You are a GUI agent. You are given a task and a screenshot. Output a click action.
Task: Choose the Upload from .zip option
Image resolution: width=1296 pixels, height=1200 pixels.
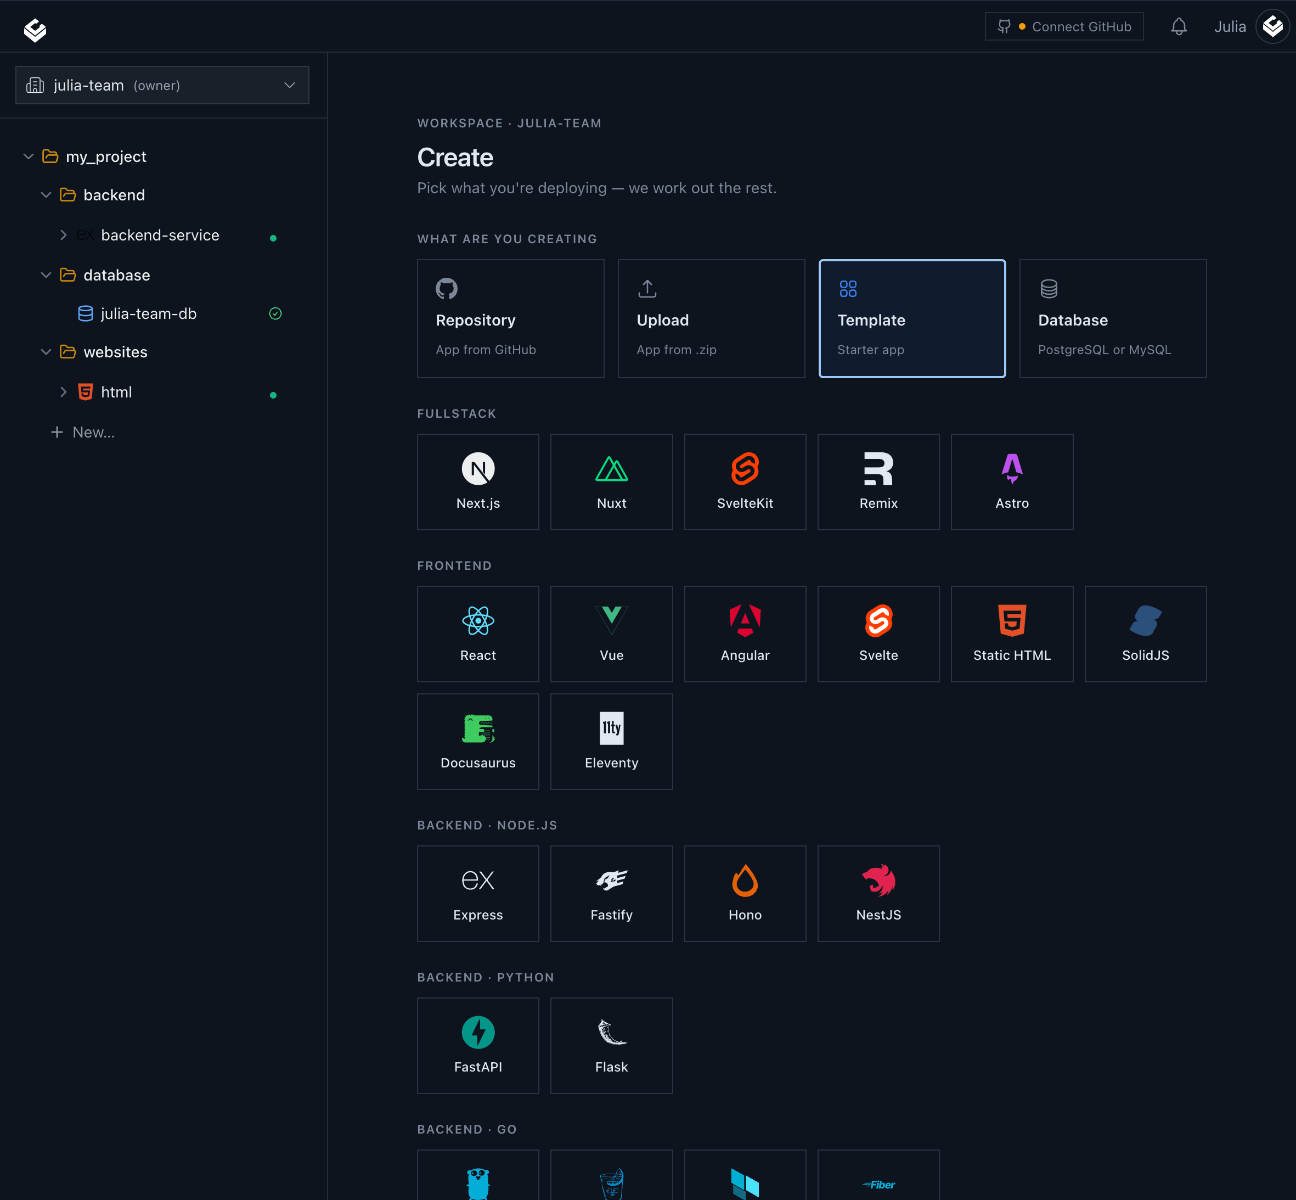[711, 319]
